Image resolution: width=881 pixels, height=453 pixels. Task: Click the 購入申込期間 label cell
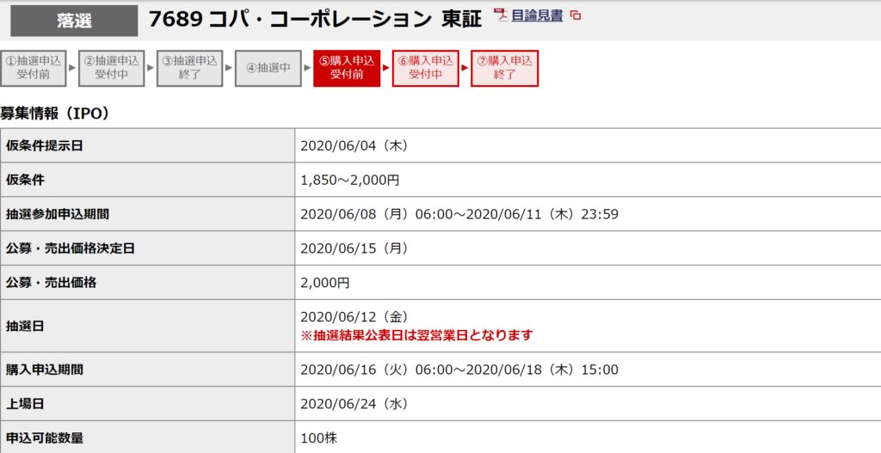[147, 370]
